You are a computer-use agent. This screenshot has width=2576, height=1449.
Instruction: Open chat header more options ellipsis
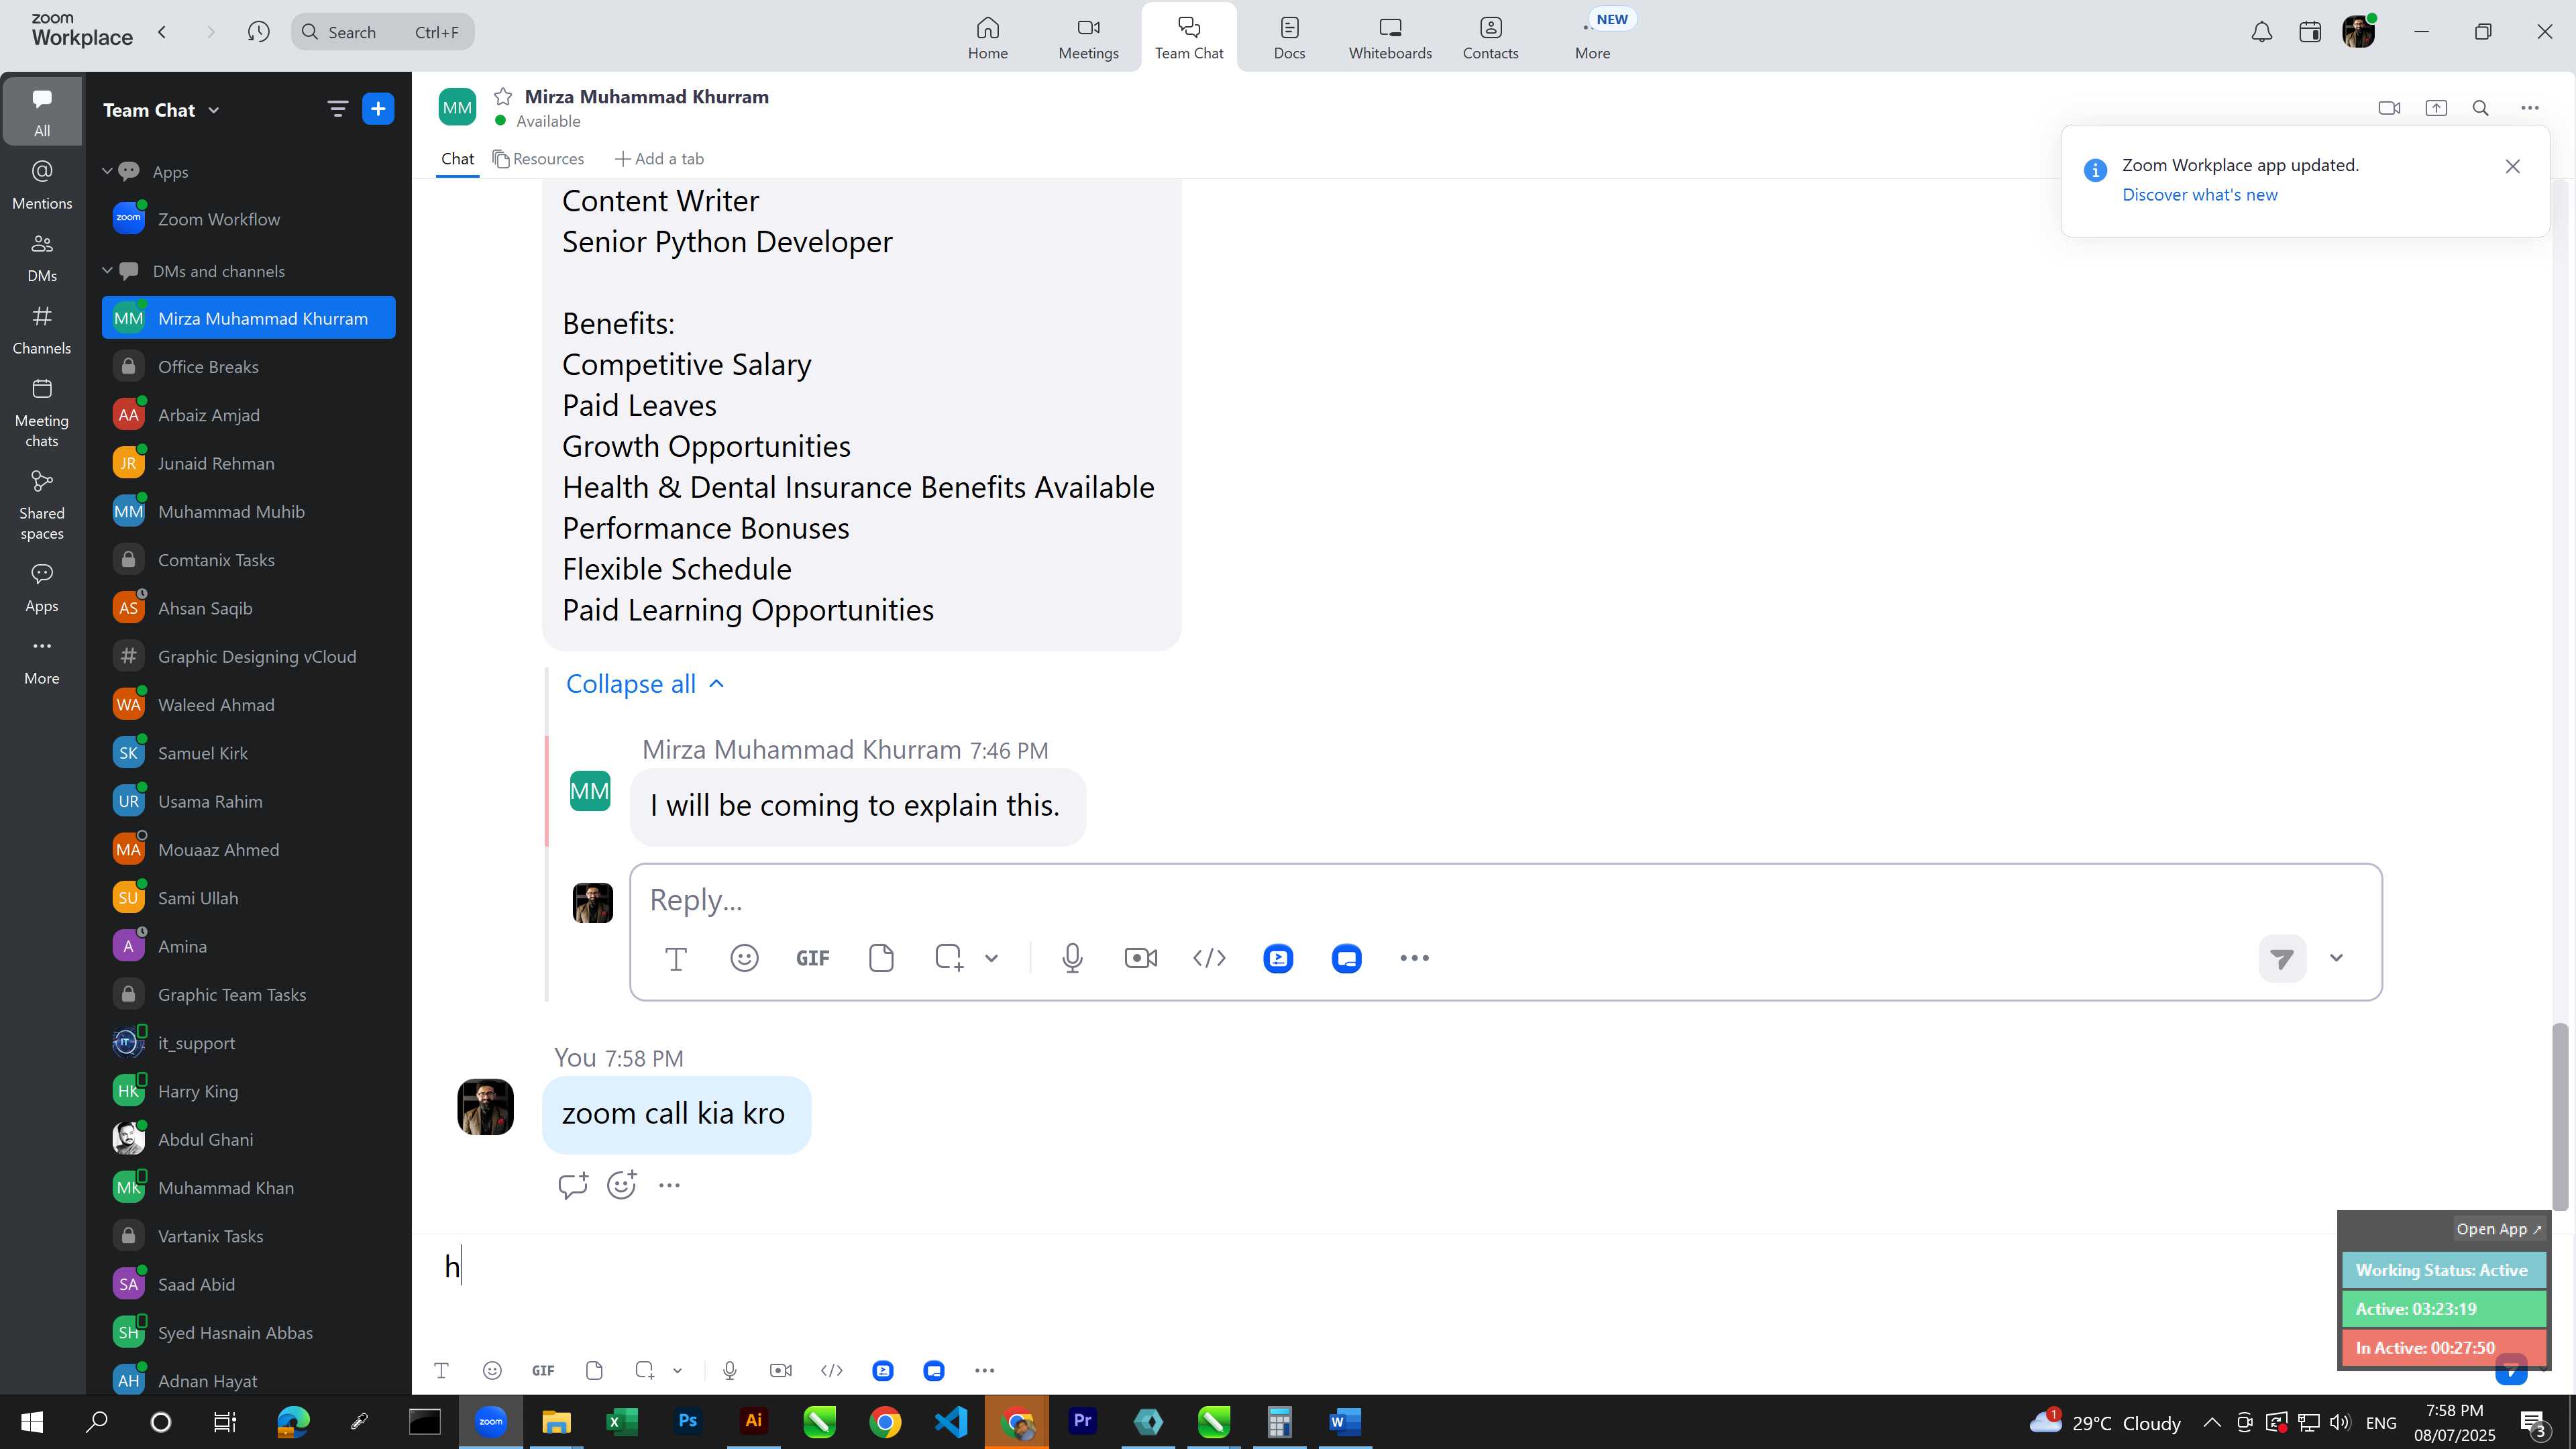pyautogui.click(x=2530, y=108)
